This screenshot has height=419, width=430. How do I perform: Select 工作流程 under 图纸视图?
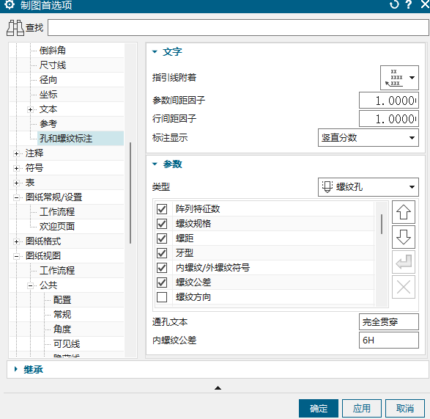click(x=57, y=270)
